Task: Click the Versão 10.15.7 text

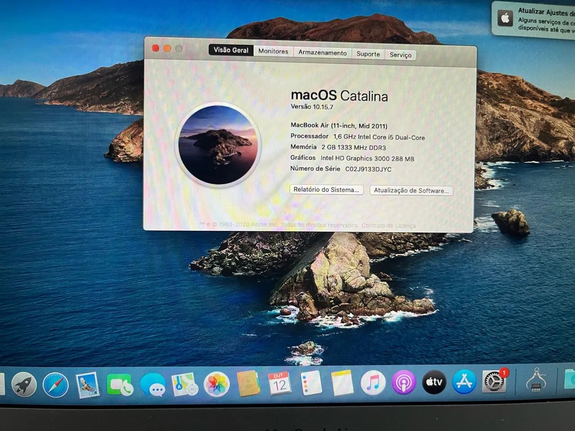Action: tap(312, 107)
